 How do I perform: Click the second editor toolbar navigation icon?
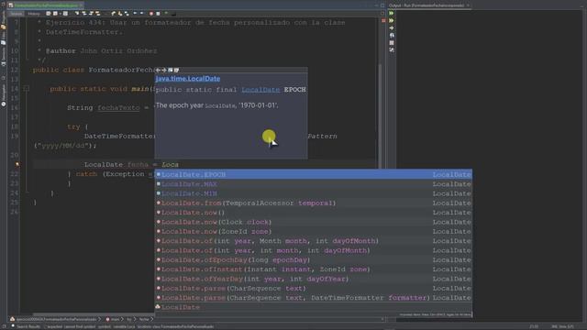coord(55,14)
